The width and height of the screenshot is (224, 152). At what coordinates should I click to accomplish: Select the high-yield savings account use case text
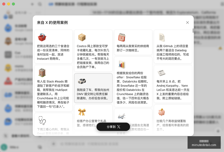point(173,125)
